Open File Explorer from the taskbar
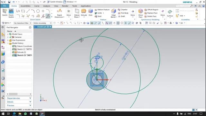The image size is (206, 116). click(20, 114)
